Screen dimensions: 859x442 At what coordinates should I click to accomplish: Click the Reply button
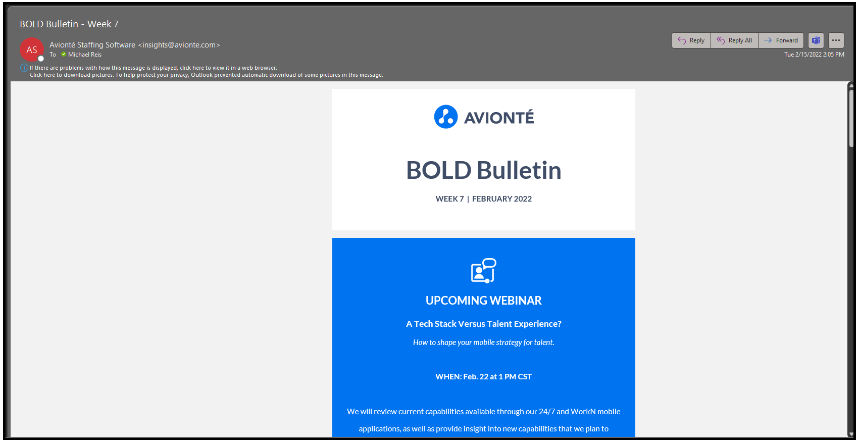(691, 40)
